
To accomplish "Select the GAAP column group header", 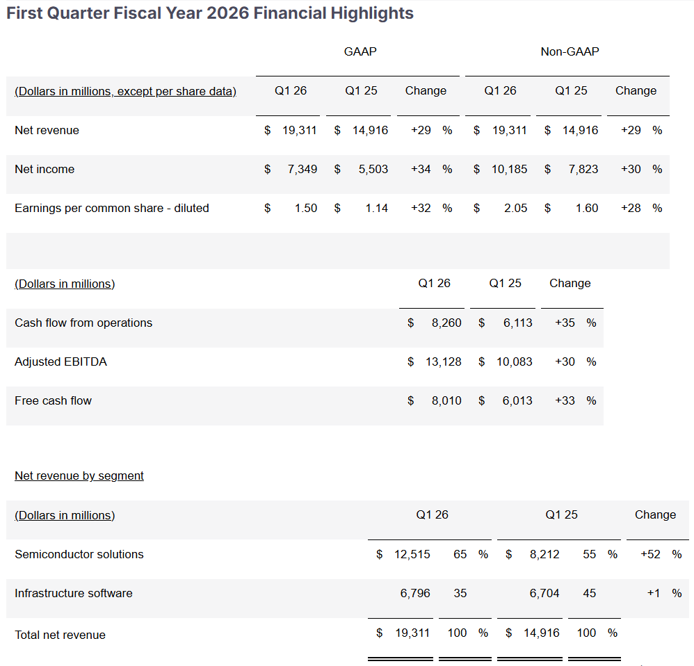I will click(x=360, y=51).
